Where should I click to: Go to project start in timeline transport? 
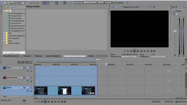tap(55, 102)
